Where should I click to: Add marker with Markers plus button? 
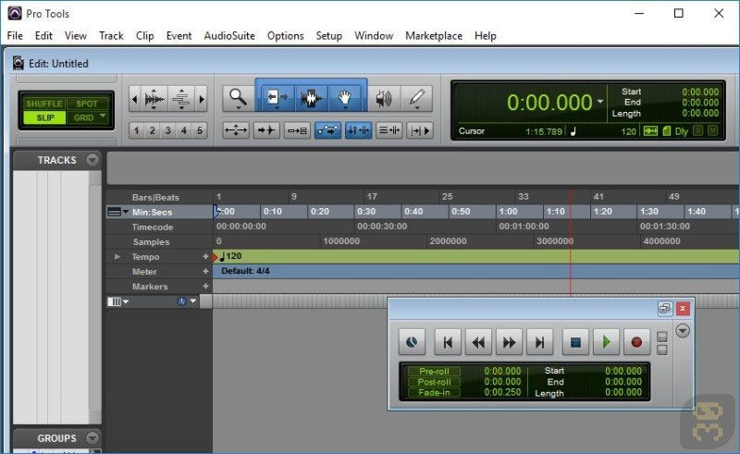click(x=205, y=286)
